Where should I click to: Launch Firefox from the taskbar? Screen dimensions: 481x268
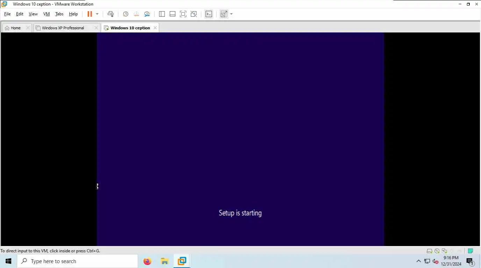point(148,261)
